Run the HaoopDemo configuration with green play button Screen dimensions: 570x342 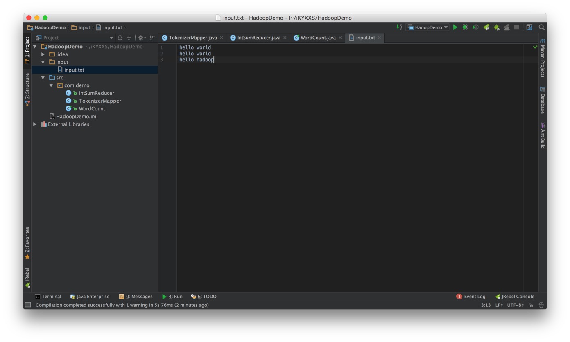coord(455,27)
